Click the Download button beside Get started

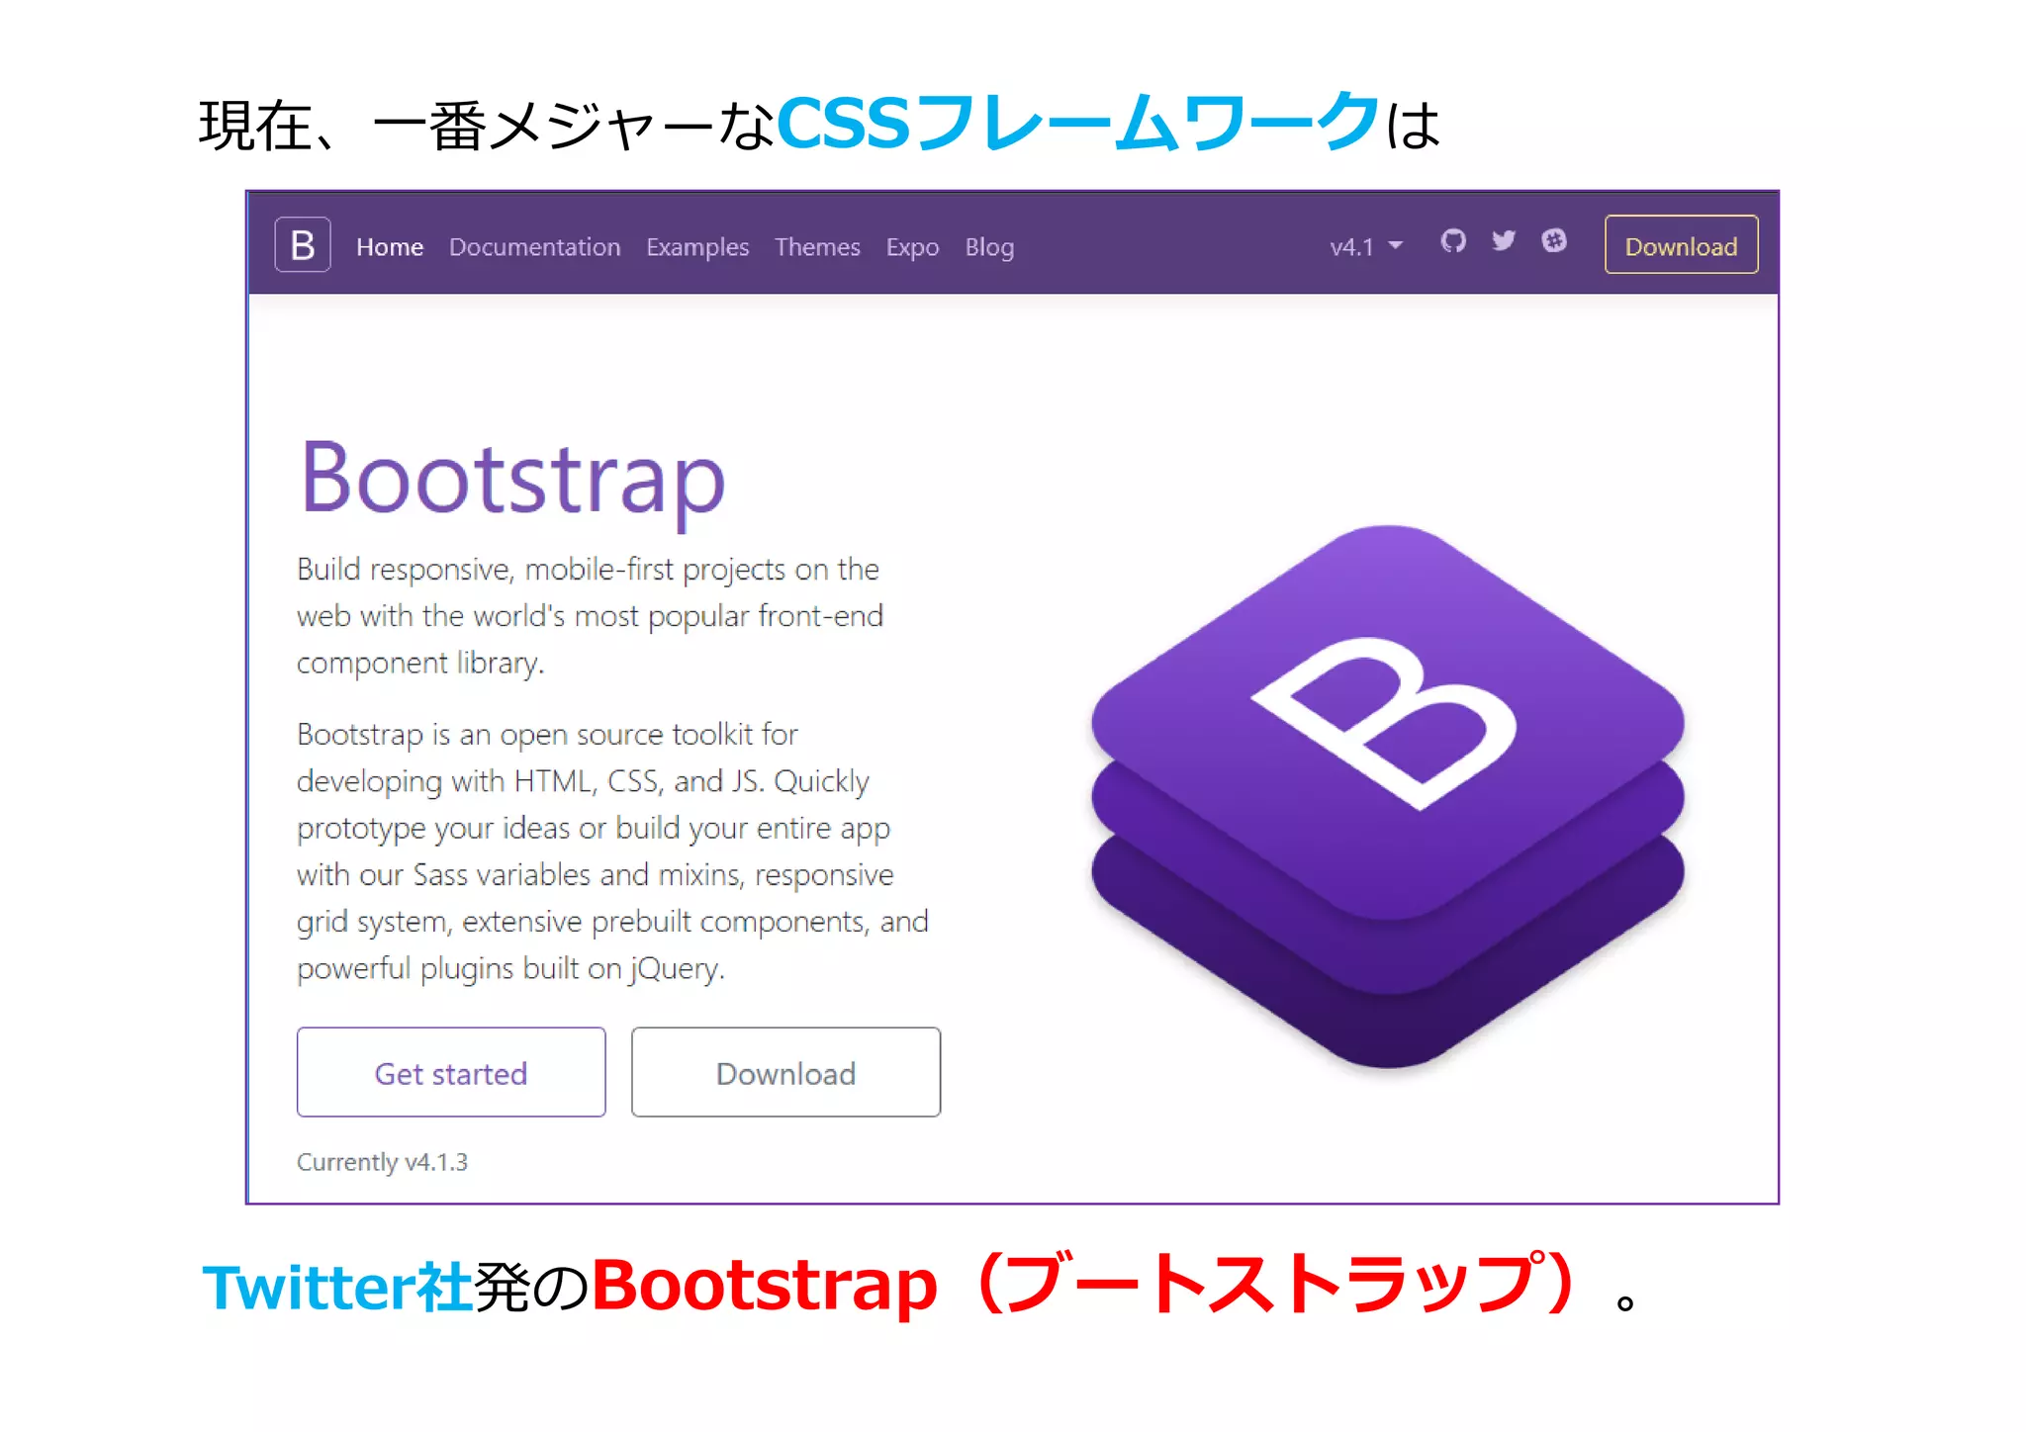click(x=785, y=1072)
